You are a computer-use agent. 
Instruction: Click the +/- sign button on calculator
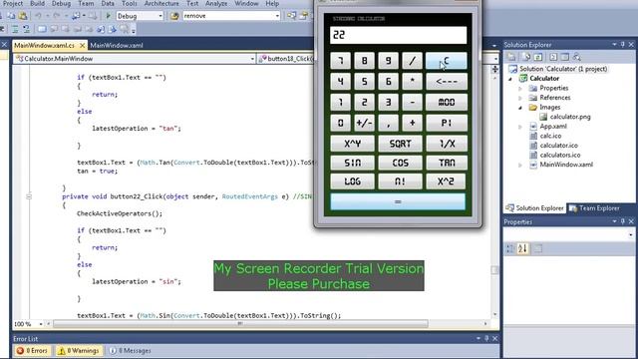click(x=364, y=123)
